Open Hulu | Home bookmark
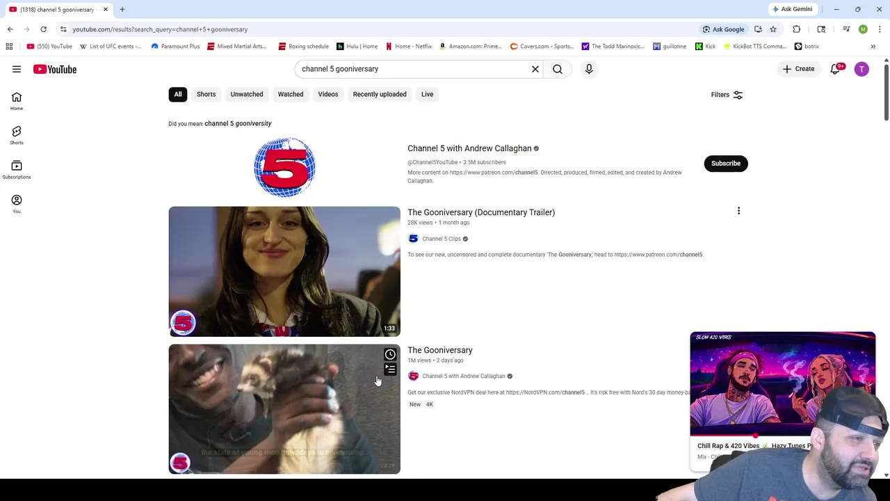 click(357, 47)
